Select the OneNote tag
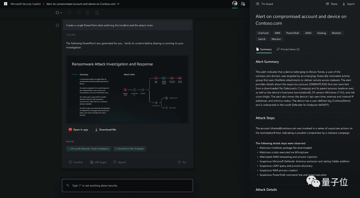 263,33
